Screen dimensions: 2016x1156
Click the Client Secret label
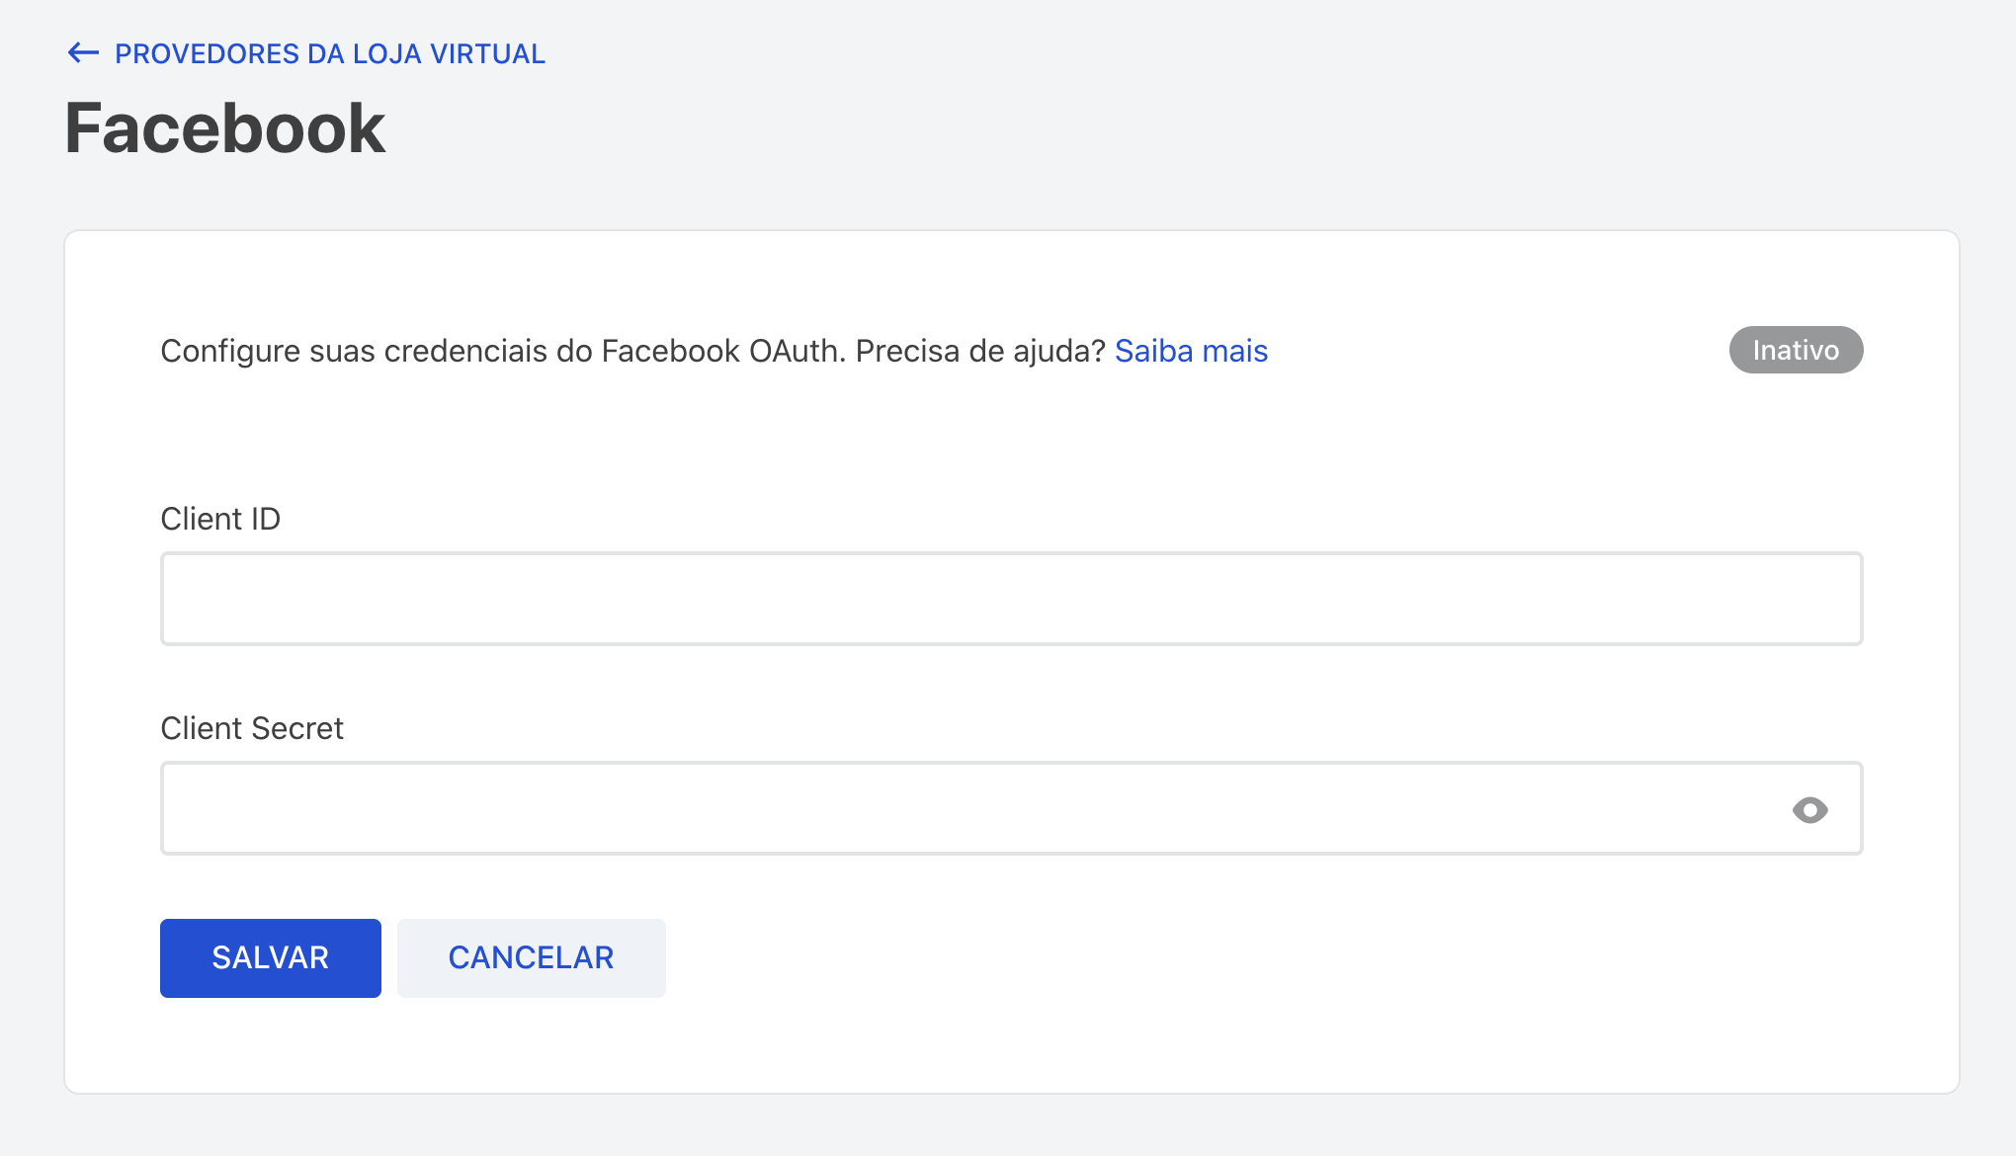pyautogui.click(x=252, y=728)
